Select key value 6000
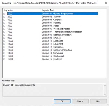Image resolution: width=109 pixels, height=106 pixels. tap(10, 29)
